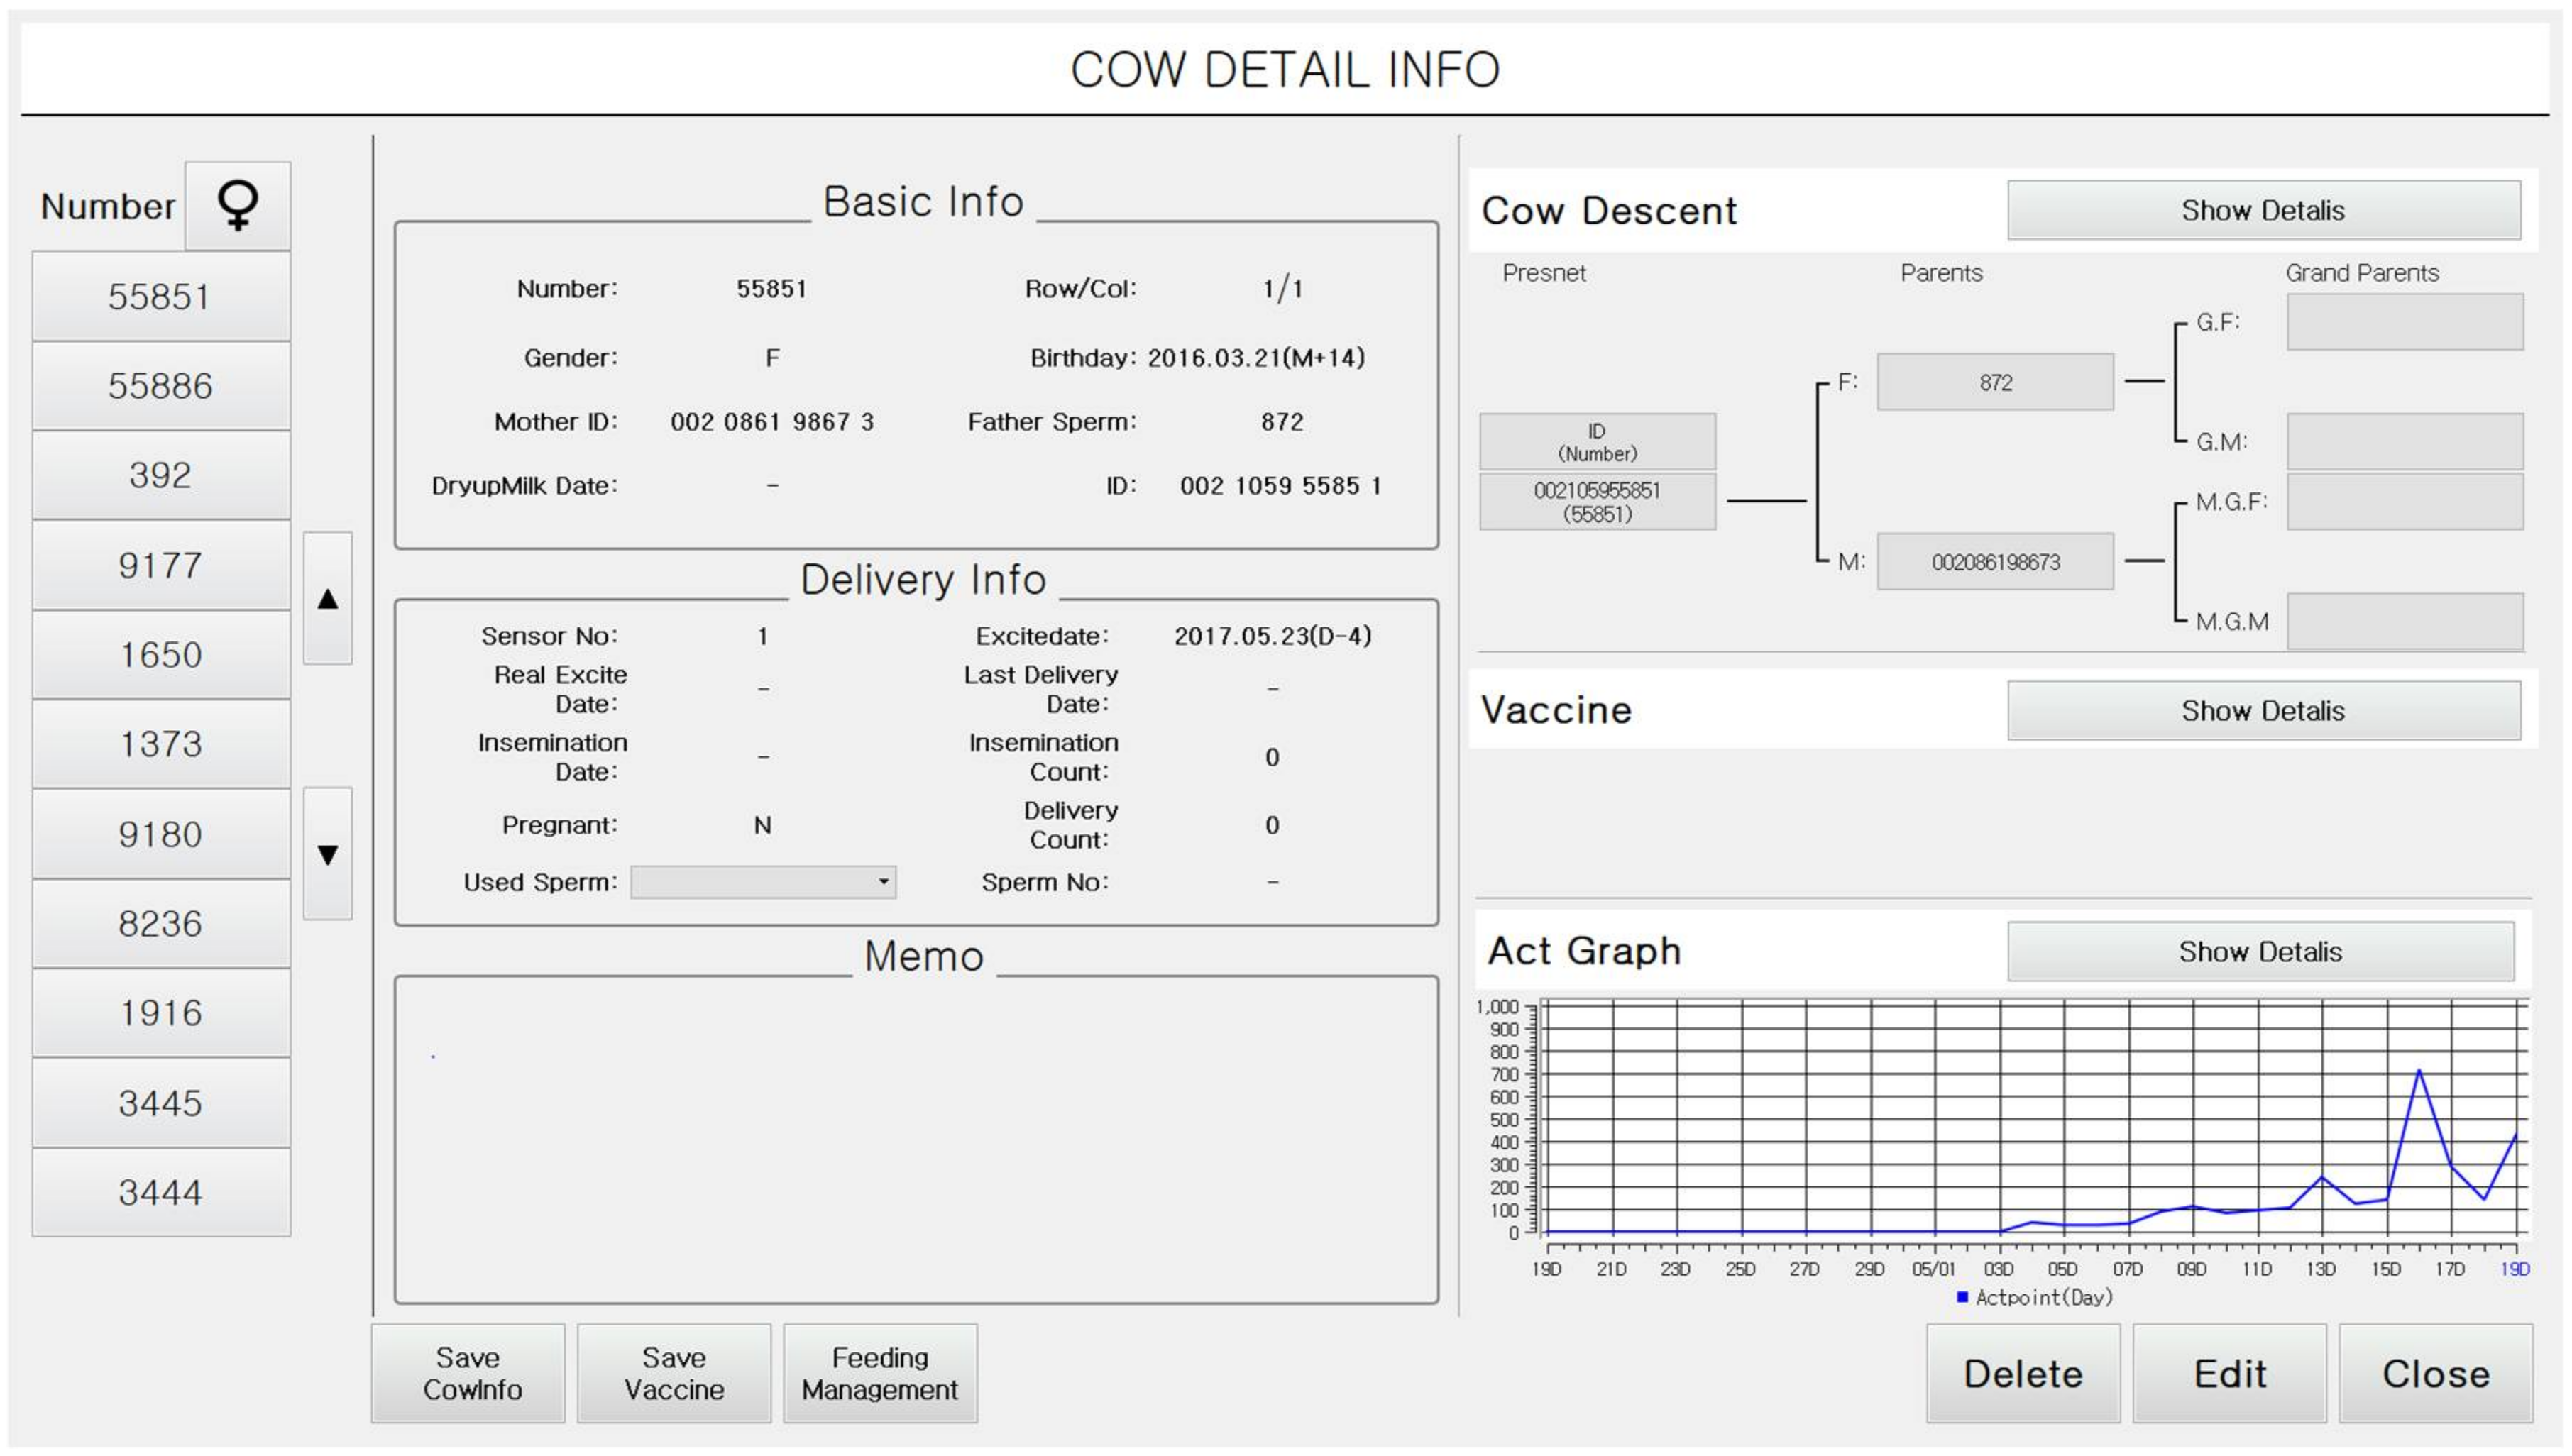The width and height of the screenshot is (2572, 1456).
Task: Click Save Vaccine button
Action: pos(674,1373)
